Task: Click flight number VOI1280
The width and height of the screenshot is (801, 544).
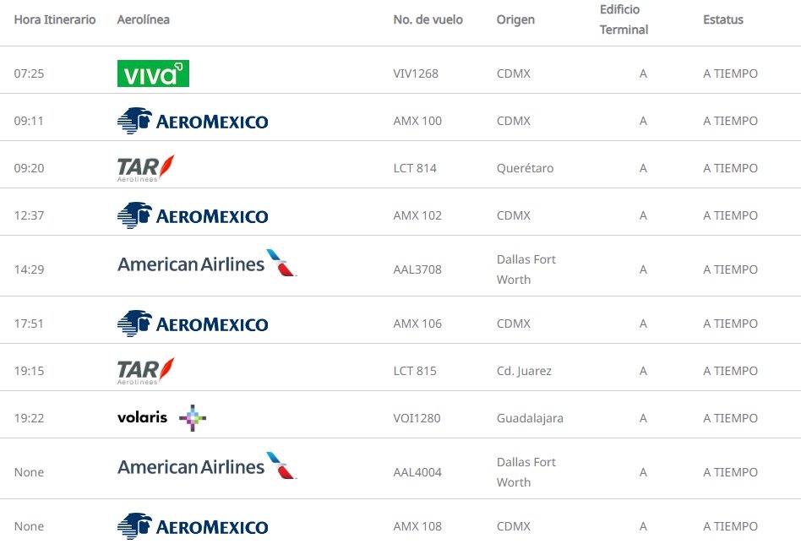Action: (x=417, y=418)
